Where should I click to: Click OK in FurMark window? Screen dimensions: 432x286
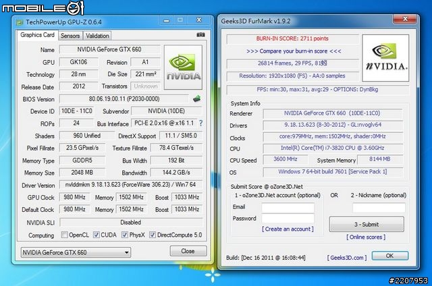[x=390, y=256]
